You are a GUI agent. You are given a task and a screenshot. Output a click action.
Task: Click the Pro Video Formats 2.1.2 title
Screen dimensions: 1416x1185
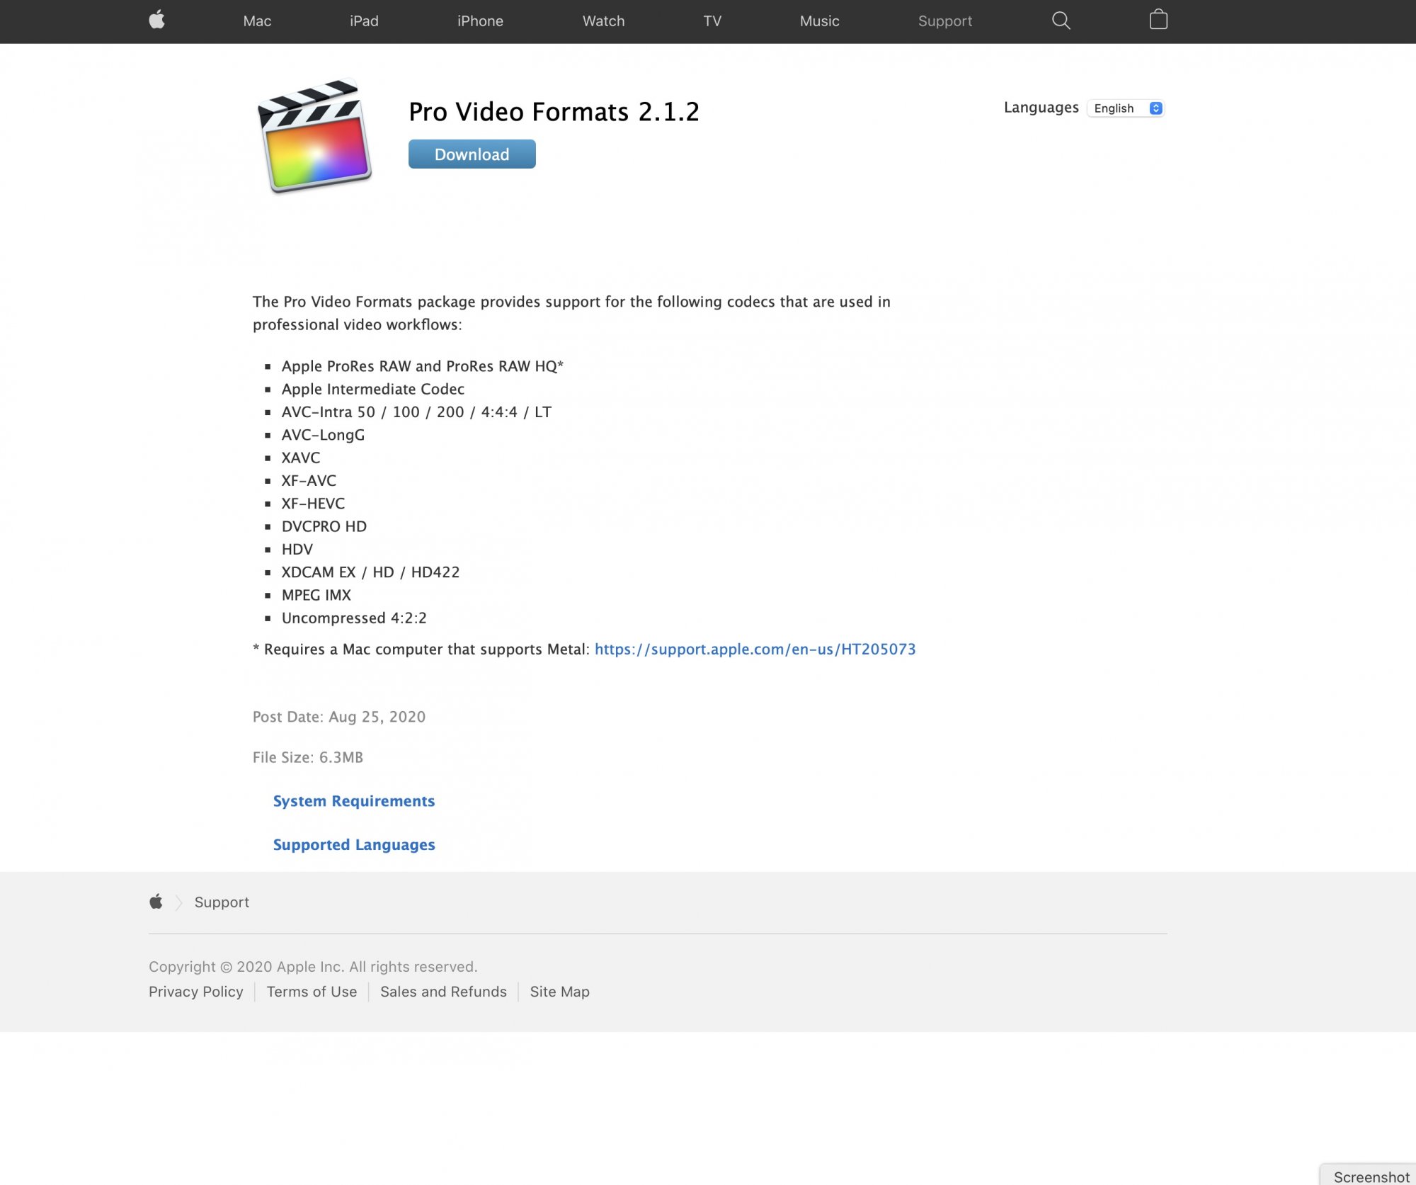tap(554, 112)
